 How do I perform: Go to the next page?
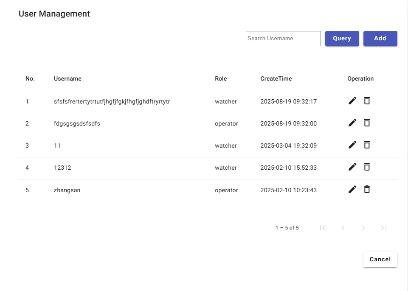click(363, 228)
